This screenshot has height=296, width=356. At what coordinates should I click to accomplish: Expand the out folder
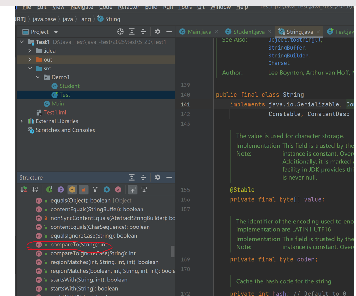(x=30, y=60)
